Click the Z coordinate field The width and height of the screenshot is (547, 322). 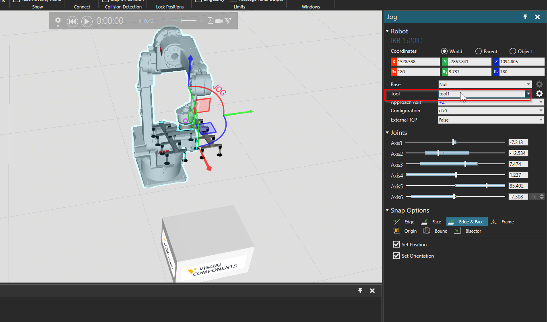[522, 62]
